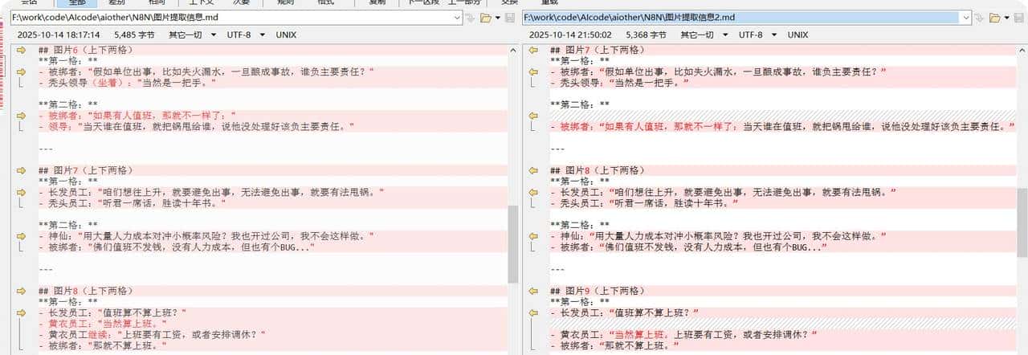
Task: Copy left '神仙' line to right side
Action: pyautogui.click(x=22, y=236)
